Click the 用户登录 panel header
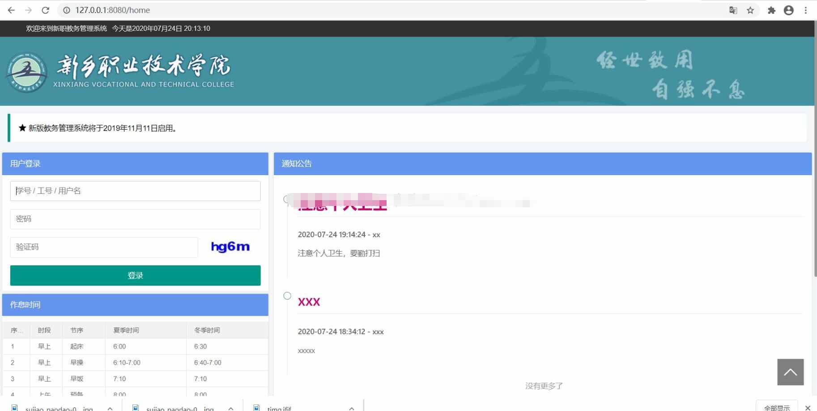This screenshot has width=817, height=411. click(x=135, y=164)
